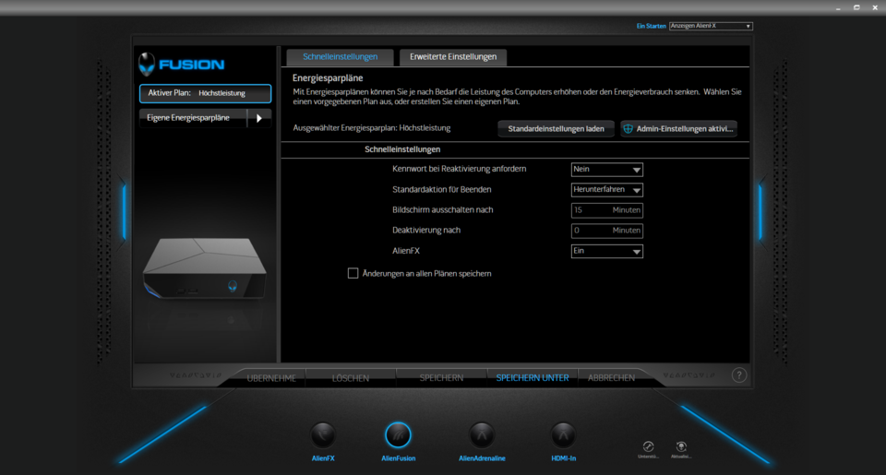
Task: Switch to Erweiterte Einstellungen tab
Action: point(453,57)
